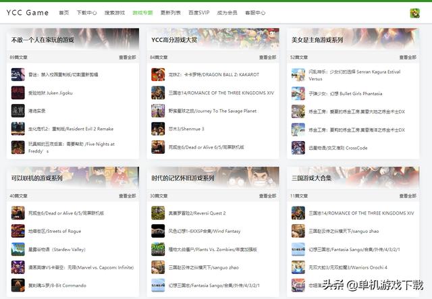Screen dimensions: 432x299
Task: Click Dead or Alive 6 thumbnail in YCC高分游戏大赏
Action: point(158,147)
